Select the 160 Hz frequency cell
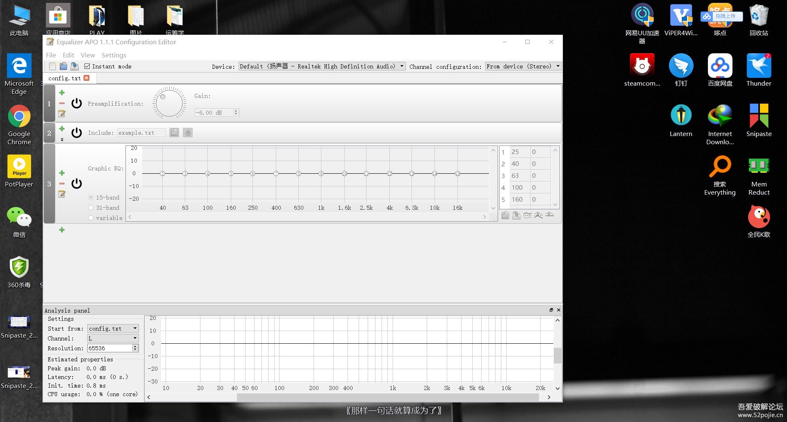This screenshot has width=787, height=422. (520, 200)
